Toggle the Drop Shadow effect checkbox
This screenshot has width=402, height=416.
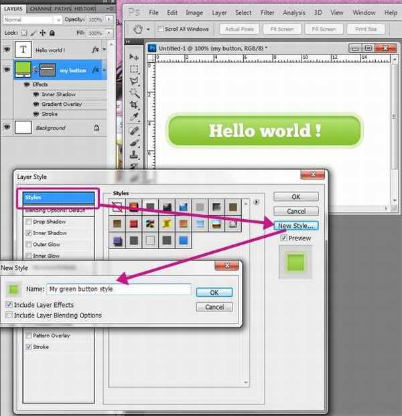[27, 222]
